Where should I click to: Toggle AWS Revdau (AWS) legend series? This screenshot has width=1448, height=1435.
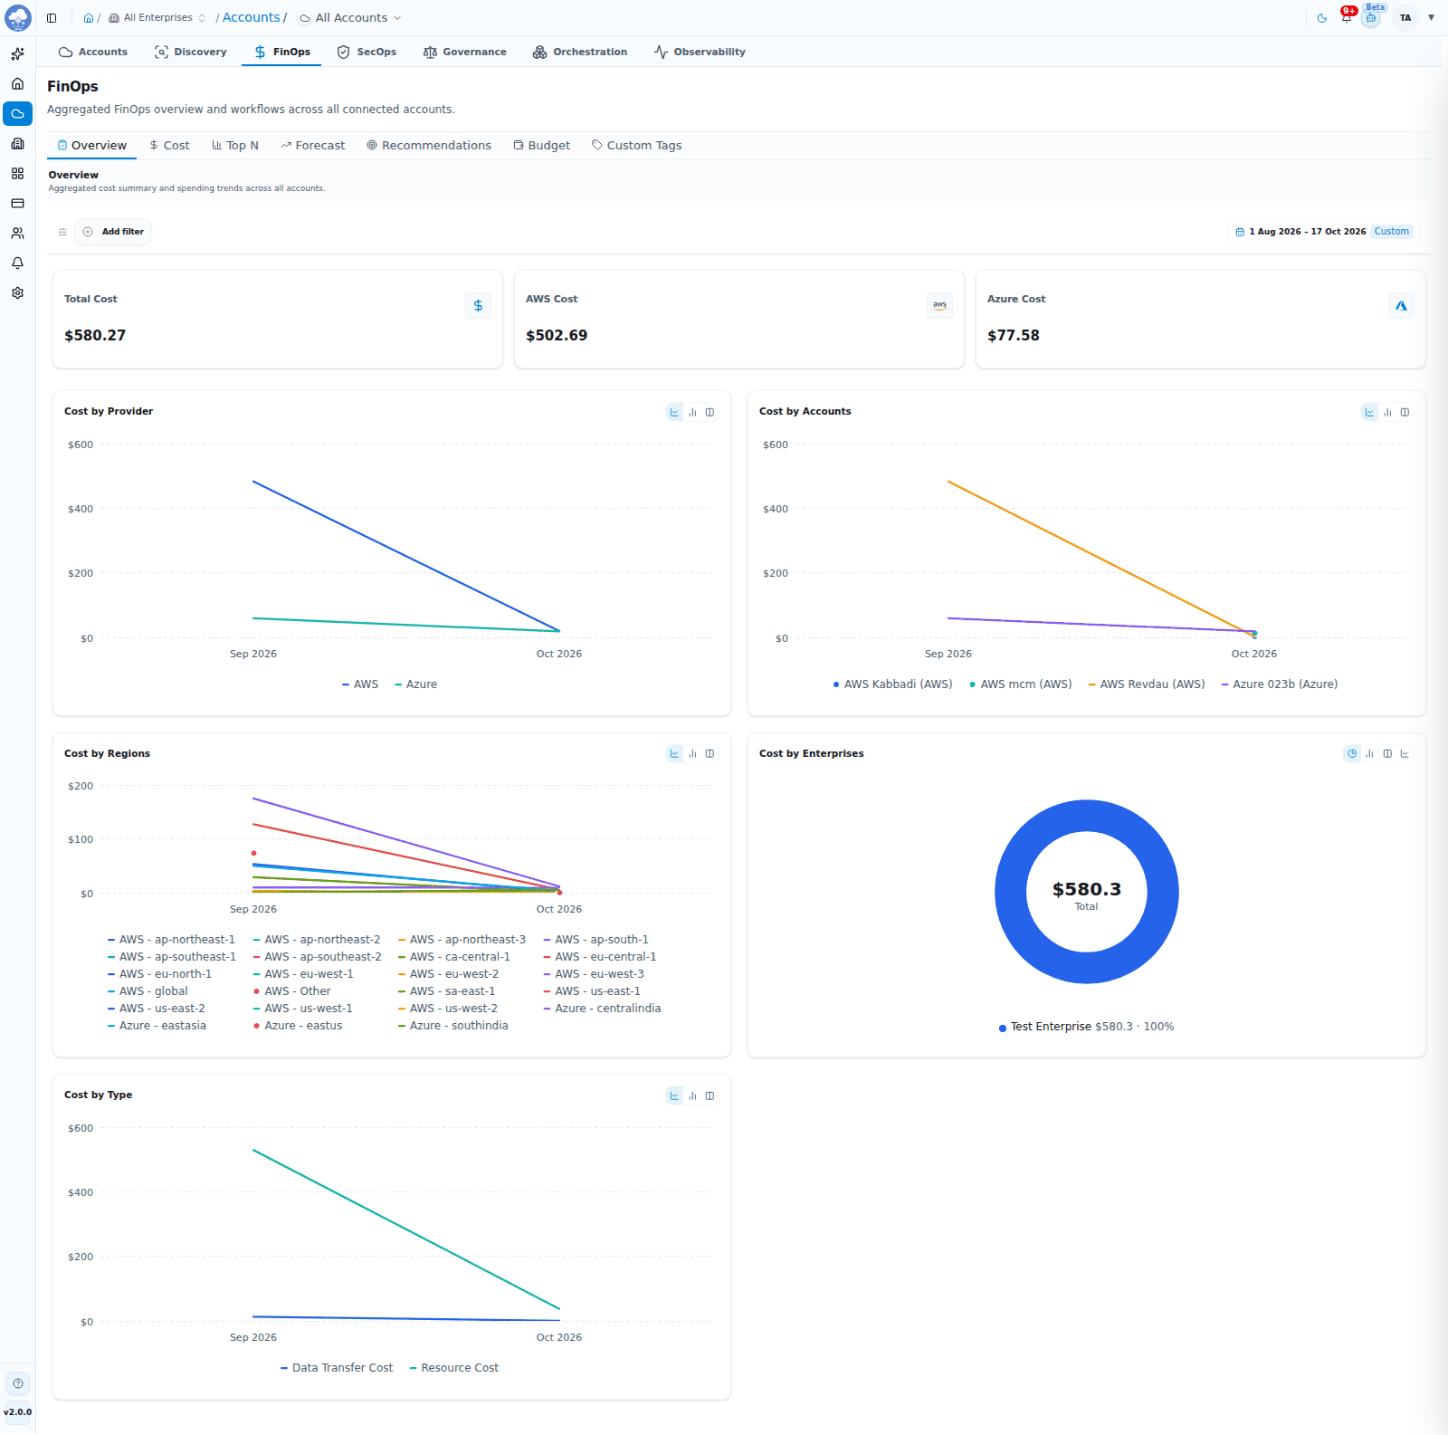[x=1147, y=684]
